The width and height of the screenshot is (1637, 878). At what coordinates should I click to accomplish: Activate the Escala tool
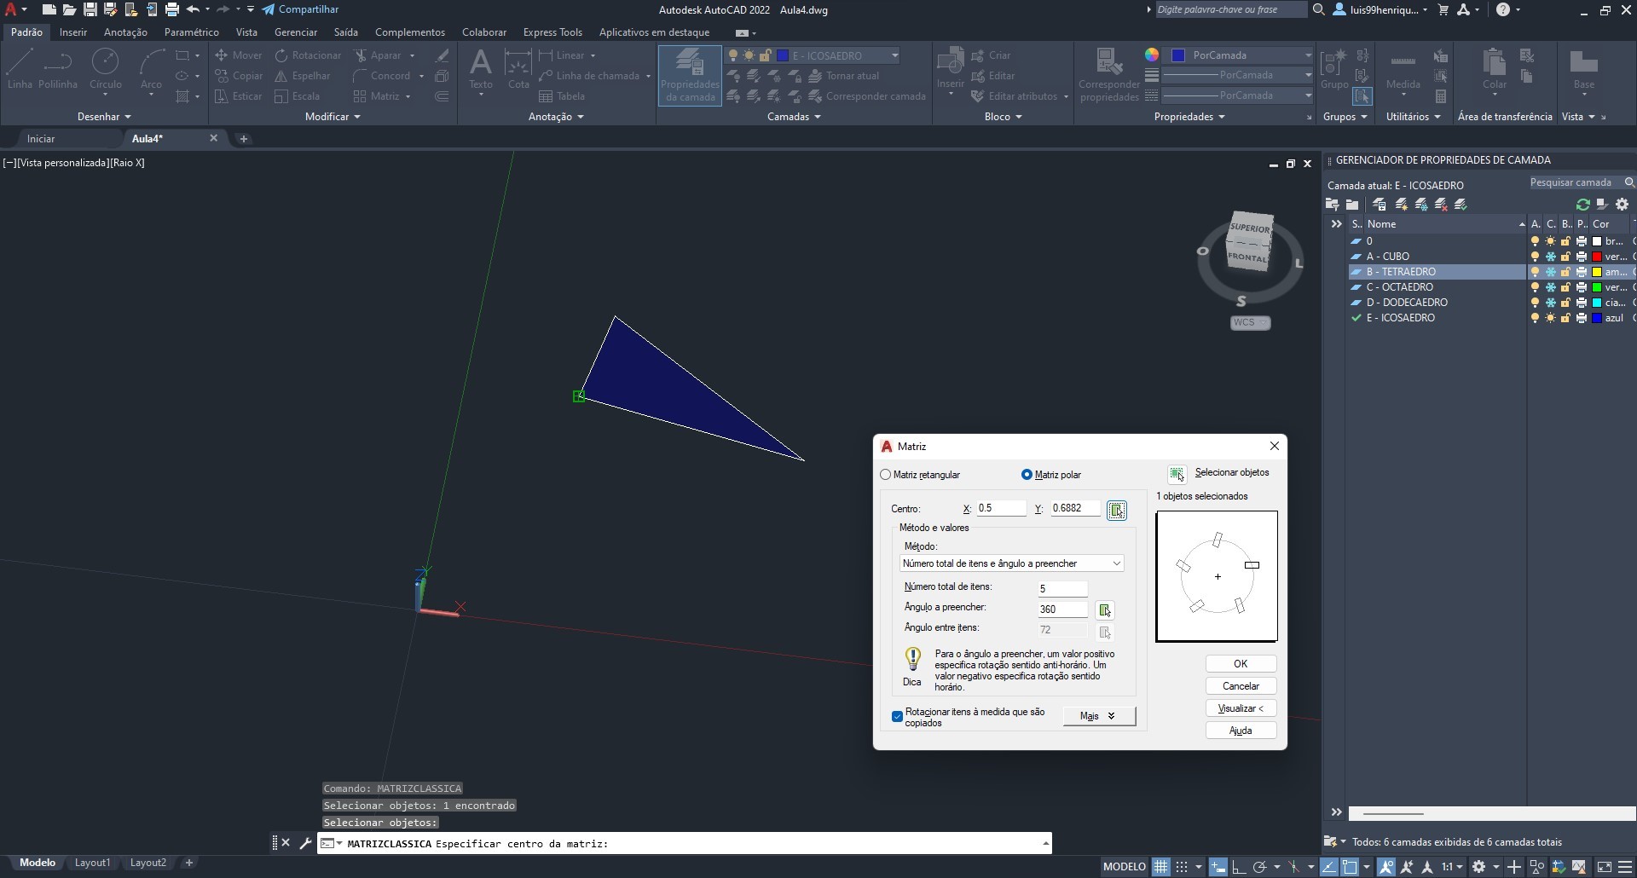tap(297, 96)
